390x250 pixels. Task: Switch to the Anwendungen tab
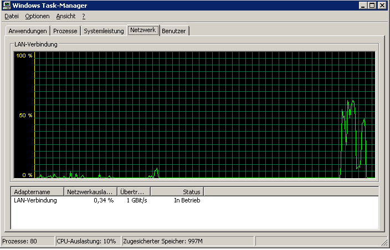pos(28,31)
